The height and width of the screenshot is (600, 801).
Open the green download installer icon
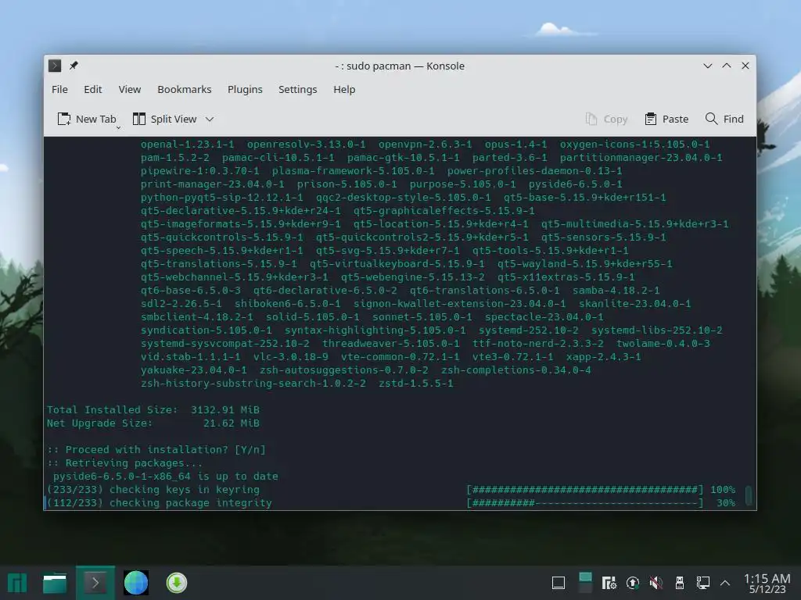[x=177, y=583]
